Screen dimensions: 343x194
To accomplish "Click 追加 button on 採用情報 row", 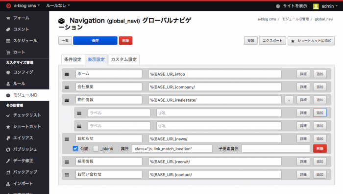I will coord(320,162).
